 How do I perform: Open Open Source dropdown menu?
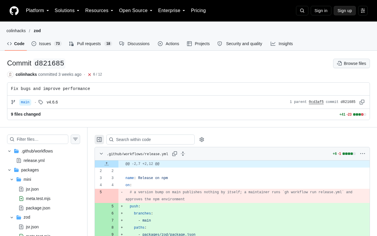136,11
